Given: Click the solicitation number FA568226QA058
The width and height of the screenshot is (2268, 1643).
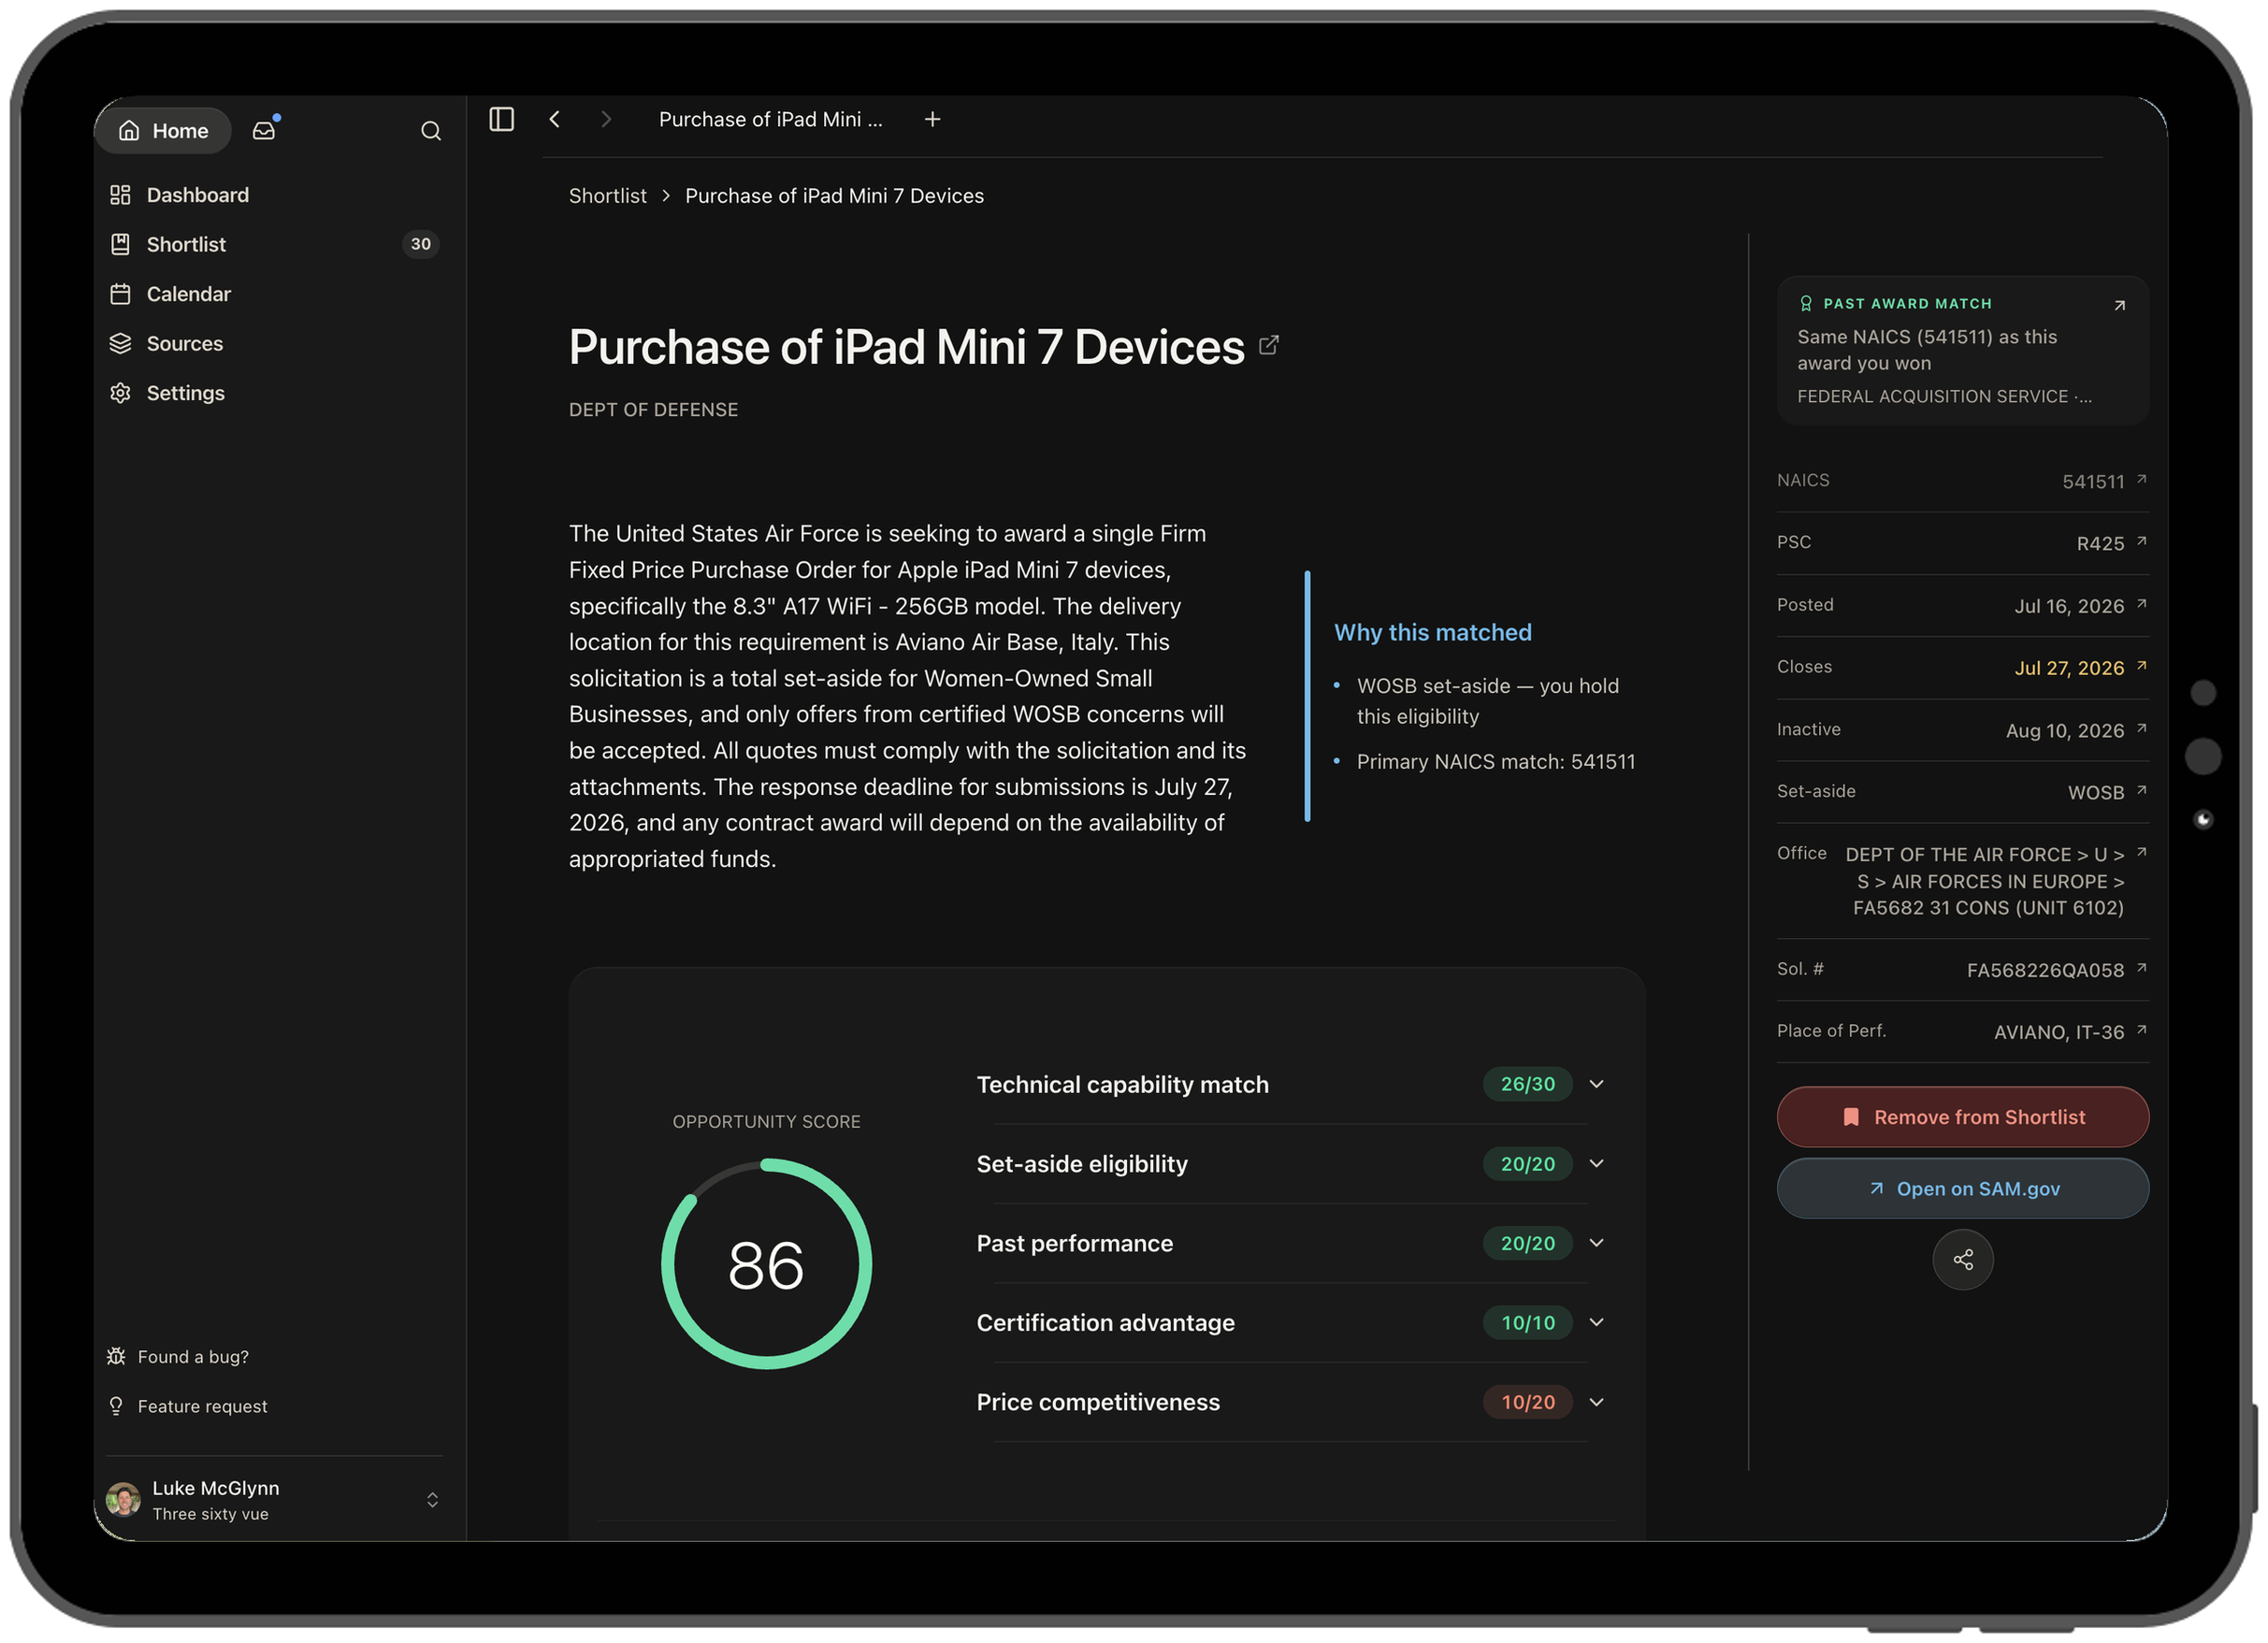Looking at the screenshot, I should (2045, 970).
